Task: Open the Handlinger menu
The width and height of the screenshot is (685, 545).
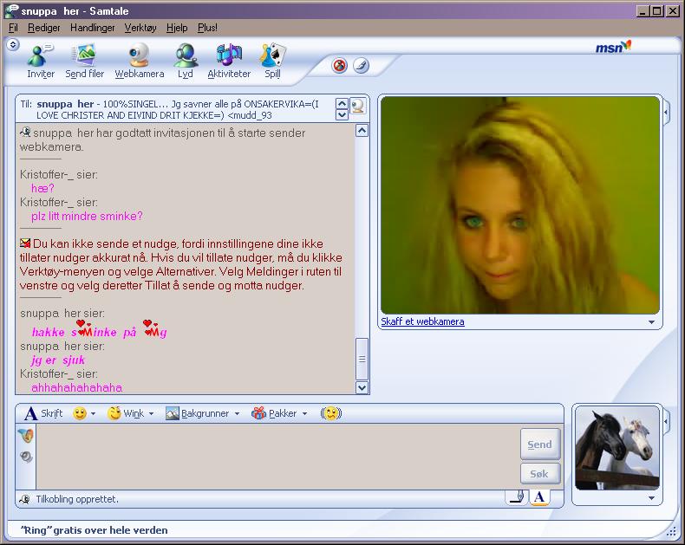Action: tap(93, 28)
